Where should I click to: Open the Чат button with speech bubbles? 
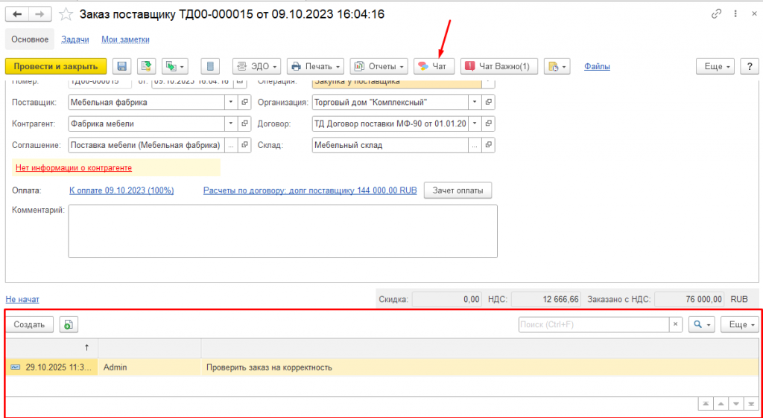tap(434, 66)
